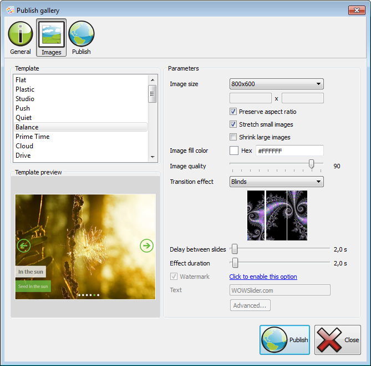Click 'Click to enable this option' link

(263, 277)
